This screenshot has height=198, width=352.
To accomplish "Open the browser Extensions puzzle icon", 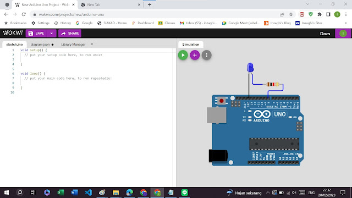I will [319, 14].
